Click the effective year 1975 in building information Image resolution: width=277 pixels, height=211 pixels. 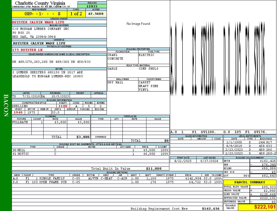point(31,112)
